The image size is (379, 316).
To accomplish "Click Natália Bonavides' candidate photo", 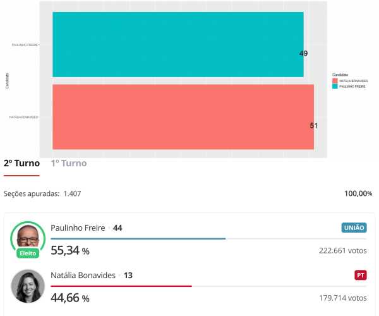I will [x=28, y=286].
